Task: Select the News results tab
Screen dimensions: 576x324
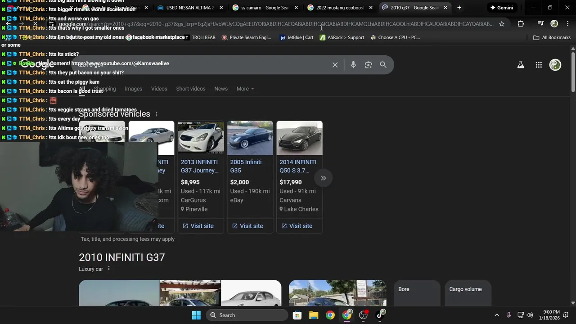Action: (221, 89)
